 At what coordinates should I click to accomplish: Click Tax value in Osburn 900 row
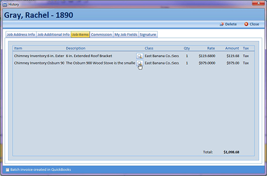point(246,63)
